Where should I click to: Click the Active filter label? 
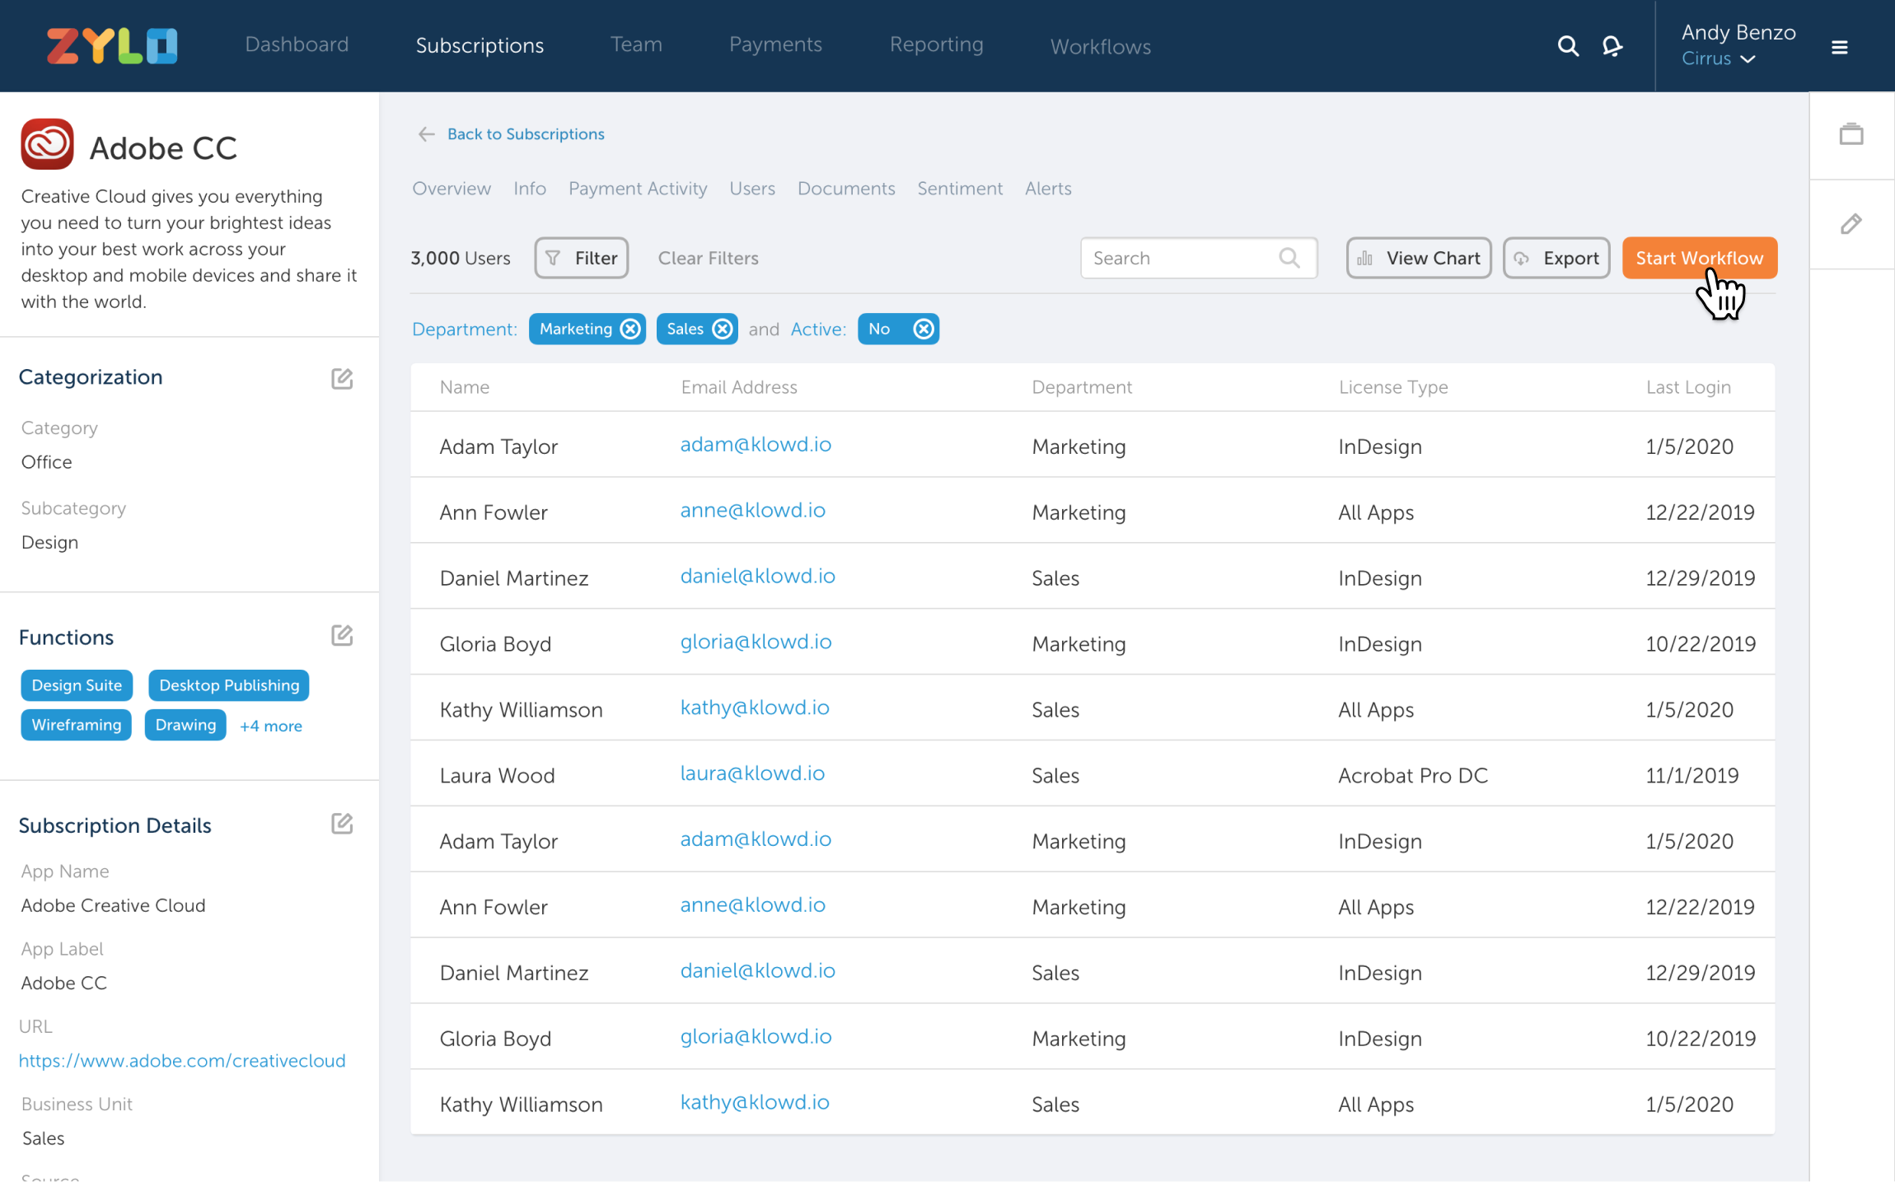tap(818, 329)
